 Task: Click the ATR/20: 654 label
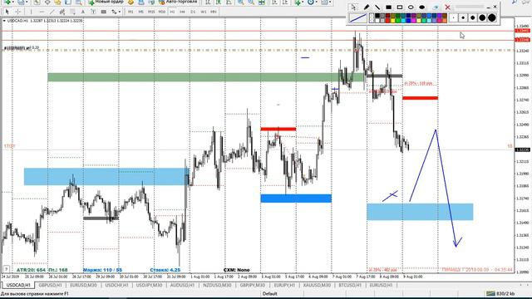click(31, 270)
